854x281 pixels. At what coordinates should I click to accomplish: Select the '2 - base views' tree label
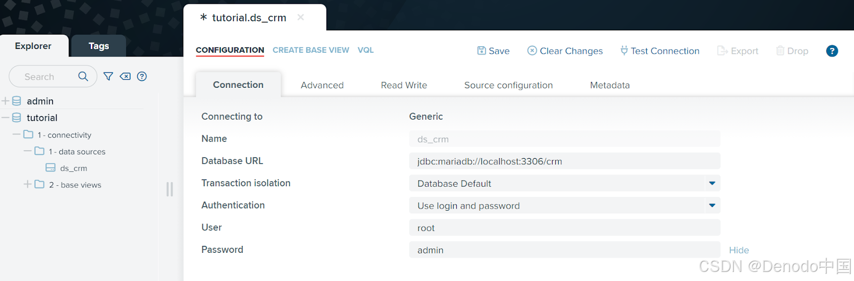tap(75, 185)
